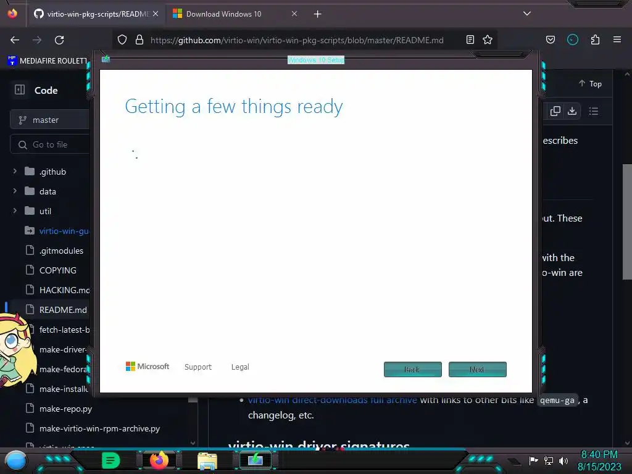The height and width of the screenshot is (474, 632).
Task: Expand the data folder chevron
Action: pyautogui.click(x=15, y=191)
